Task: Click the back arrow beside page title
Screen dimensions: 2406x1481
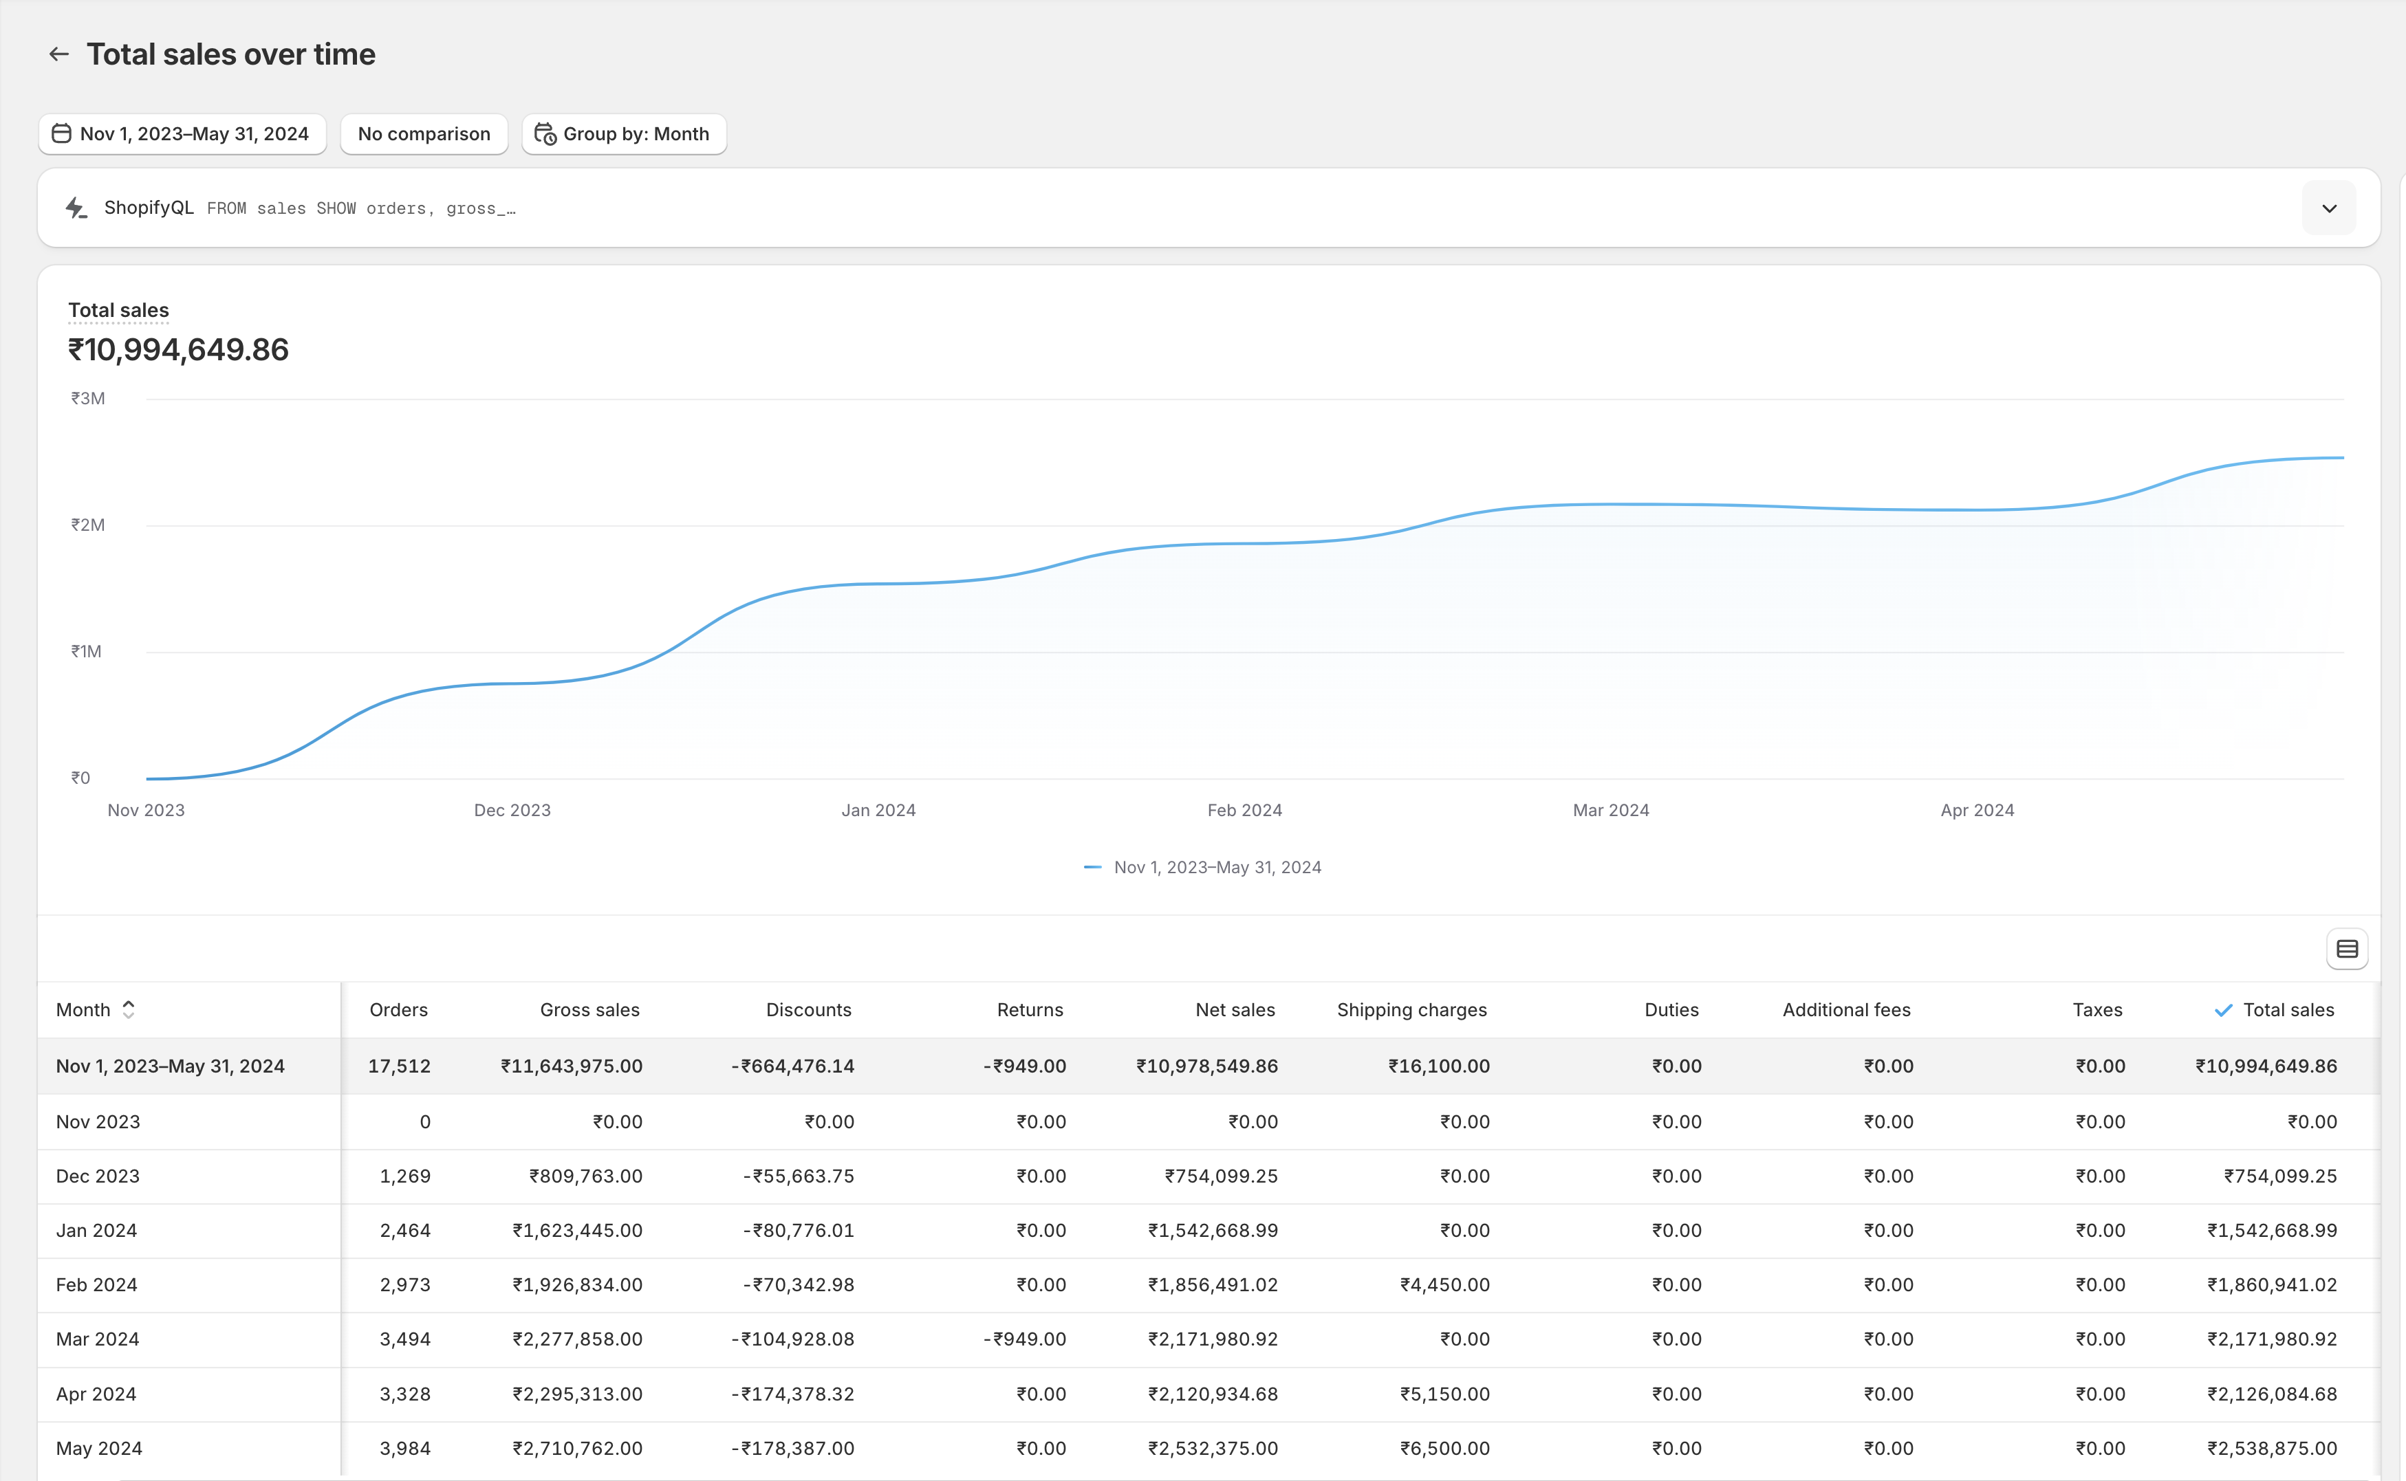Action: (x=58, y=54)
